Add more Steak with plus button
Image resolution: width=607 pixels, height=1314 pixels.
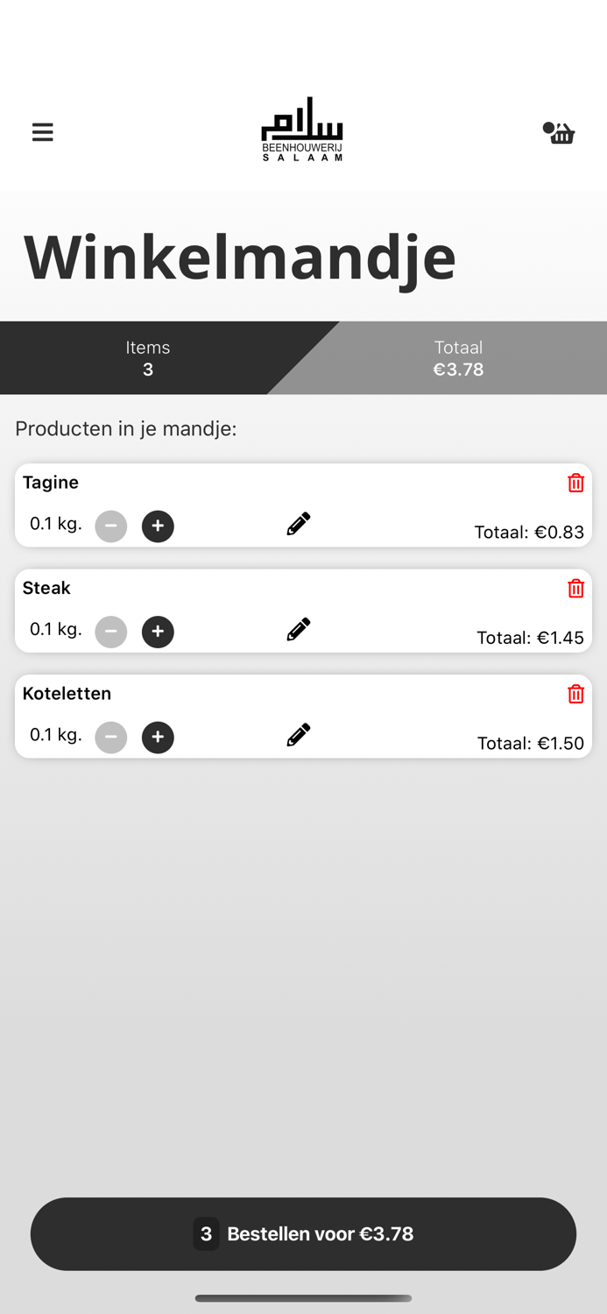158,632
